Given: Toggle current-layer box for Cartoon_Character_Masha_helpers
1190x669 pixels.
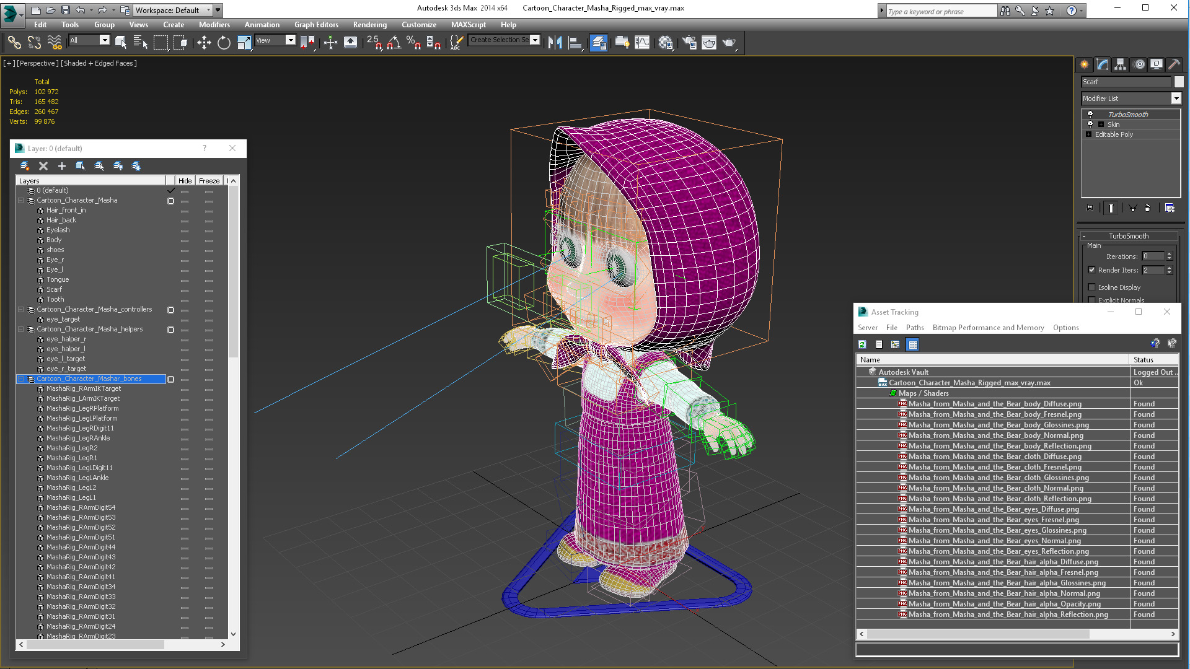Looking at the screenshot, I should pos(170,330).
